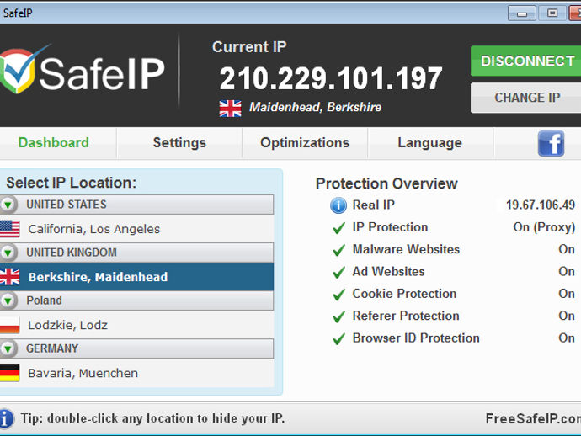Click the checkmark beside IP Protection
This screenshot has height=436, width=581.
pyautogui.click(x=338, y=228)
